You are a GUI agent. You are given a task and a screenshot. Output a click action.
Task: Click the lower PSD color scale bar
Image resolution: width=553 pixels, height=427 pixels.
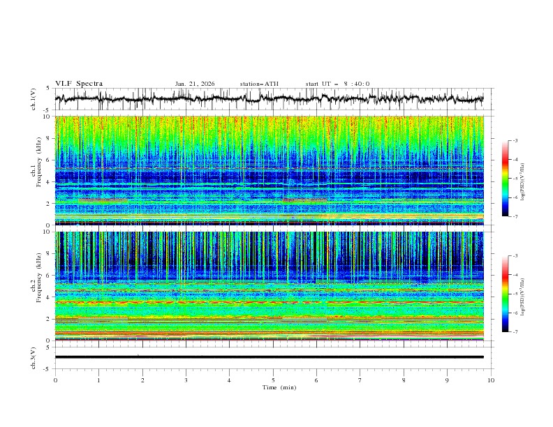(x=505, y=294)
